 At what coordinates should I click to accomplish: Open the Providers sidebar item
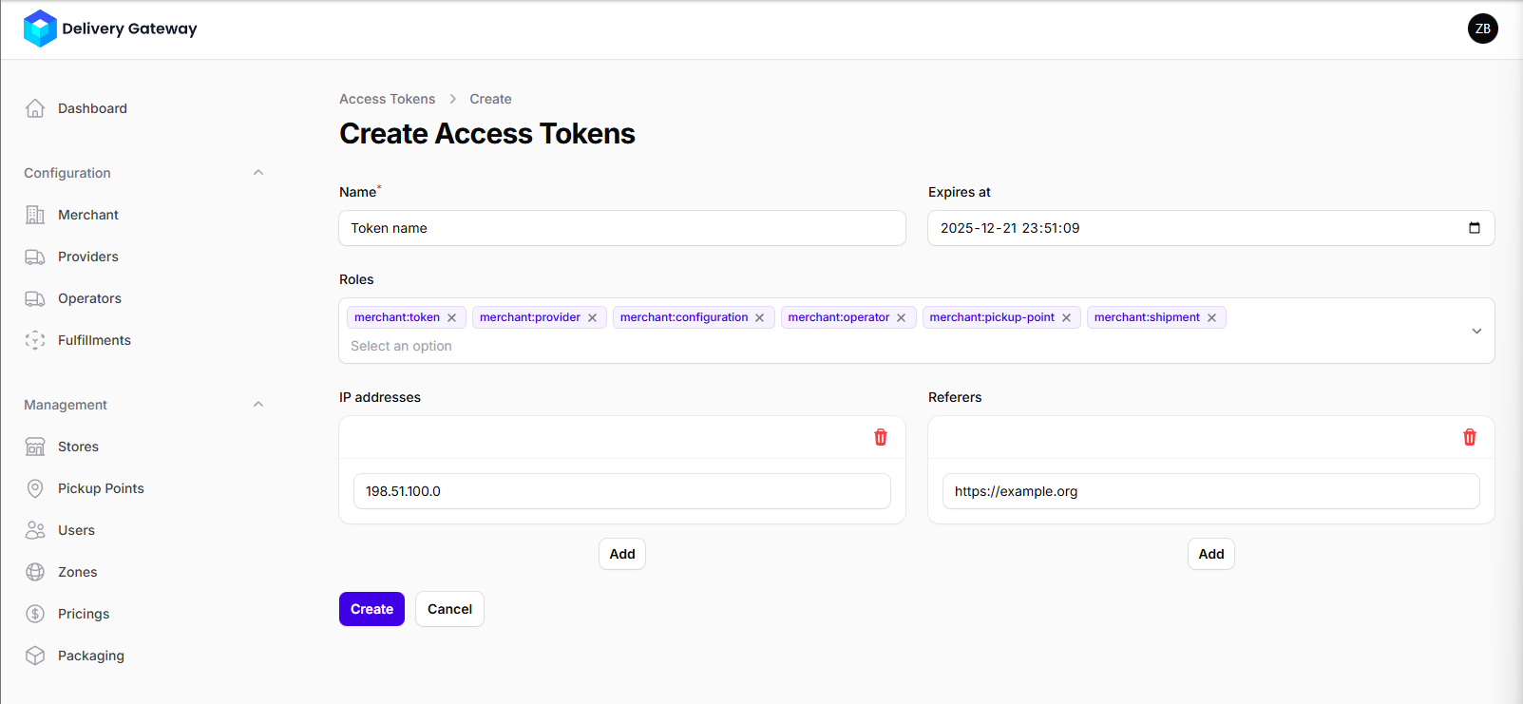[x=87, y=257]
